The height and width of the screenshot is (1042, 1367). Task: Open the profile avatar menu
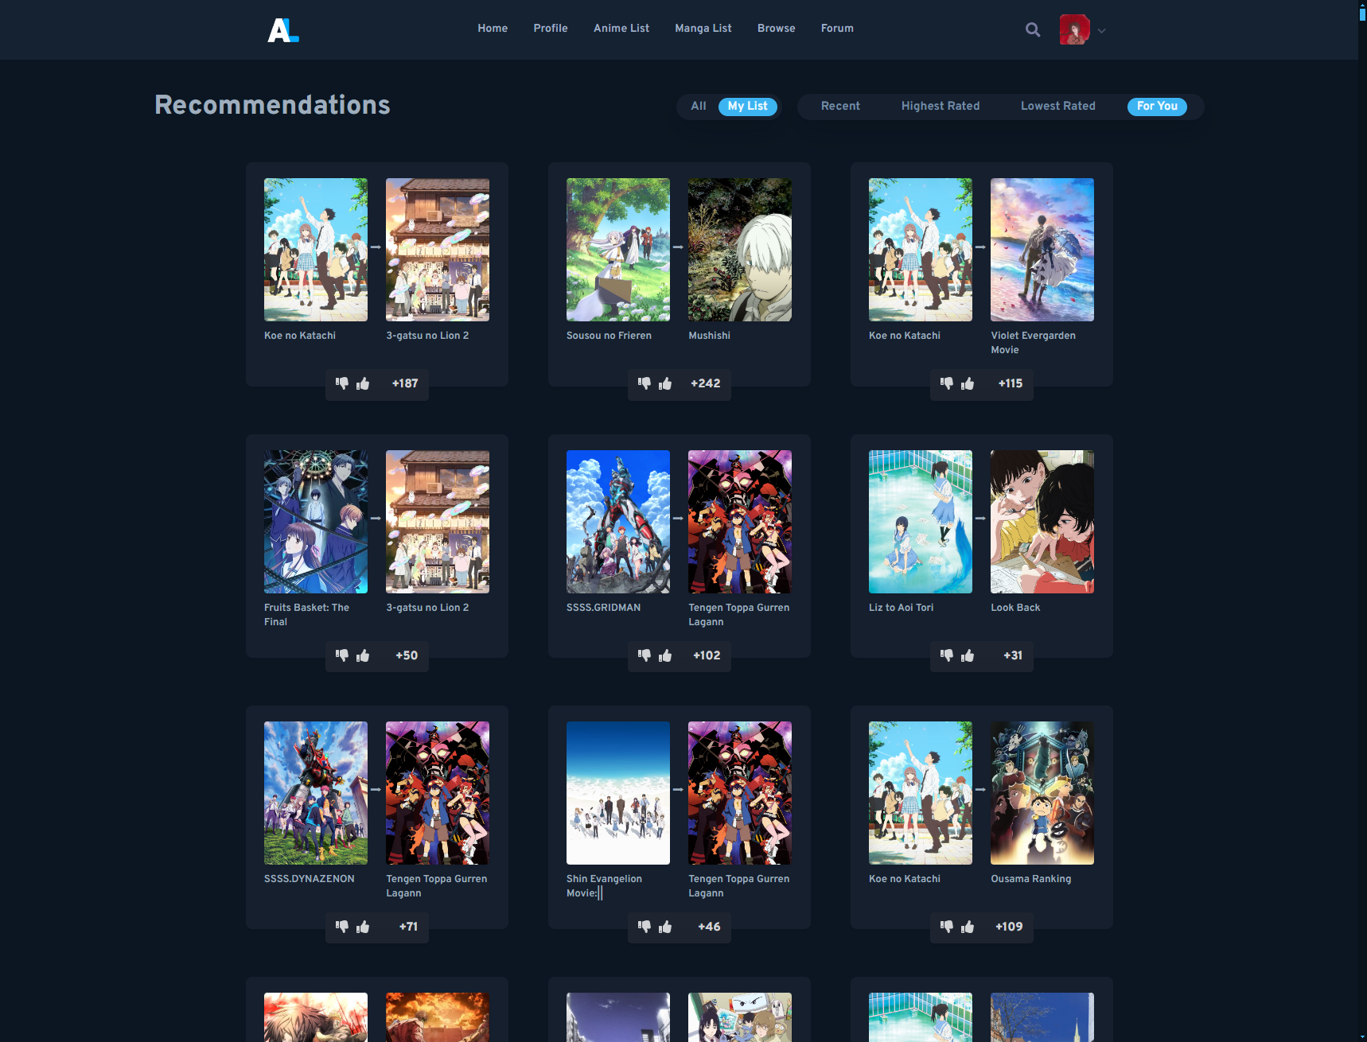pos(1074,30)
